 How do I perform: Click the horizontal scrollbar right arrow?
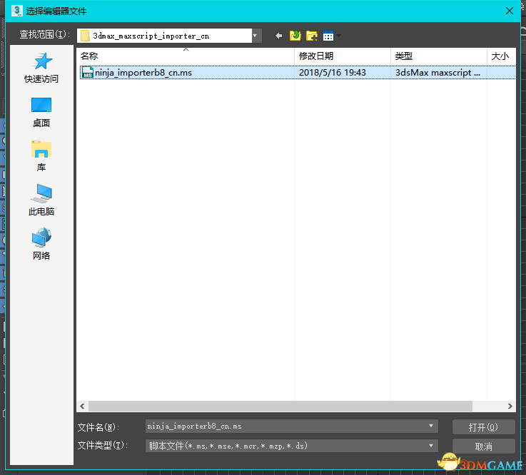pos(510,406)
